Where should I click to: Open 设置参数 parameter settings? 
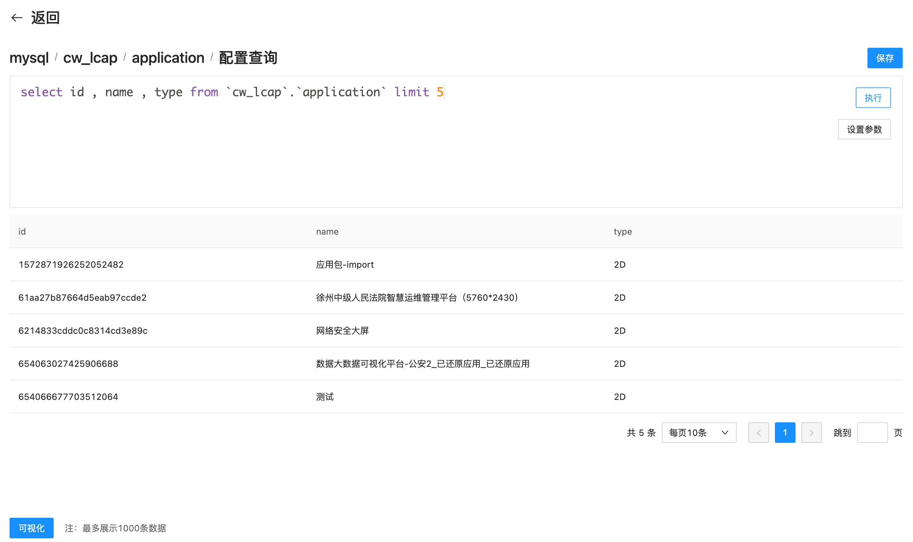(x=864, y=129)
